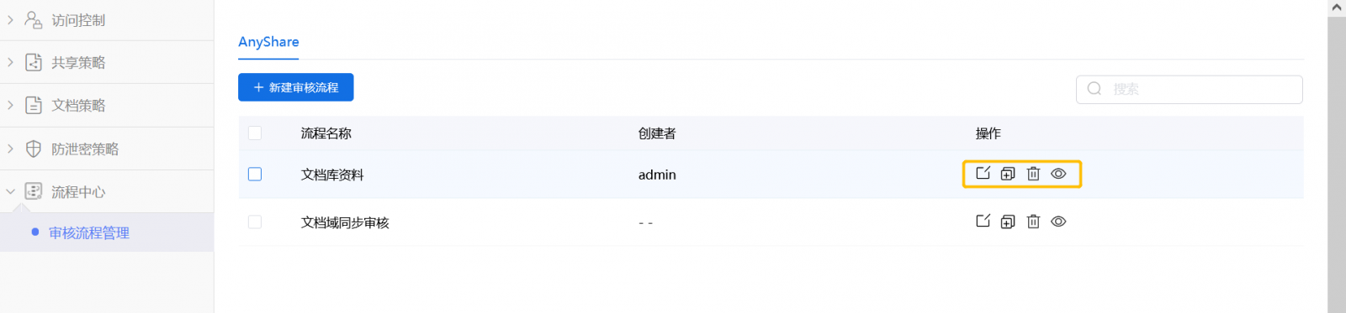
Task: Click copy icon for 文档库资料 row
Action: point(1008,174)
